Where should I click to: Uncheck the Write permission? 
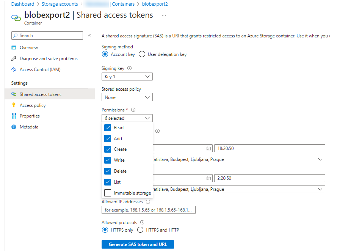click(108, 160)
